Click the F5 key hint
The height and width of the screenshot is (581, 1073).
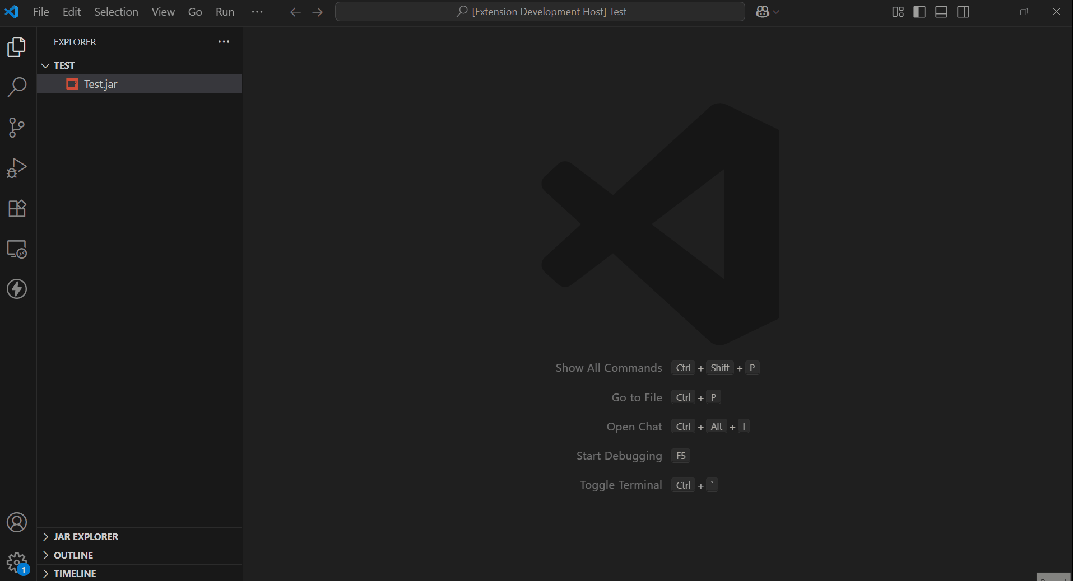pos(681,456)
